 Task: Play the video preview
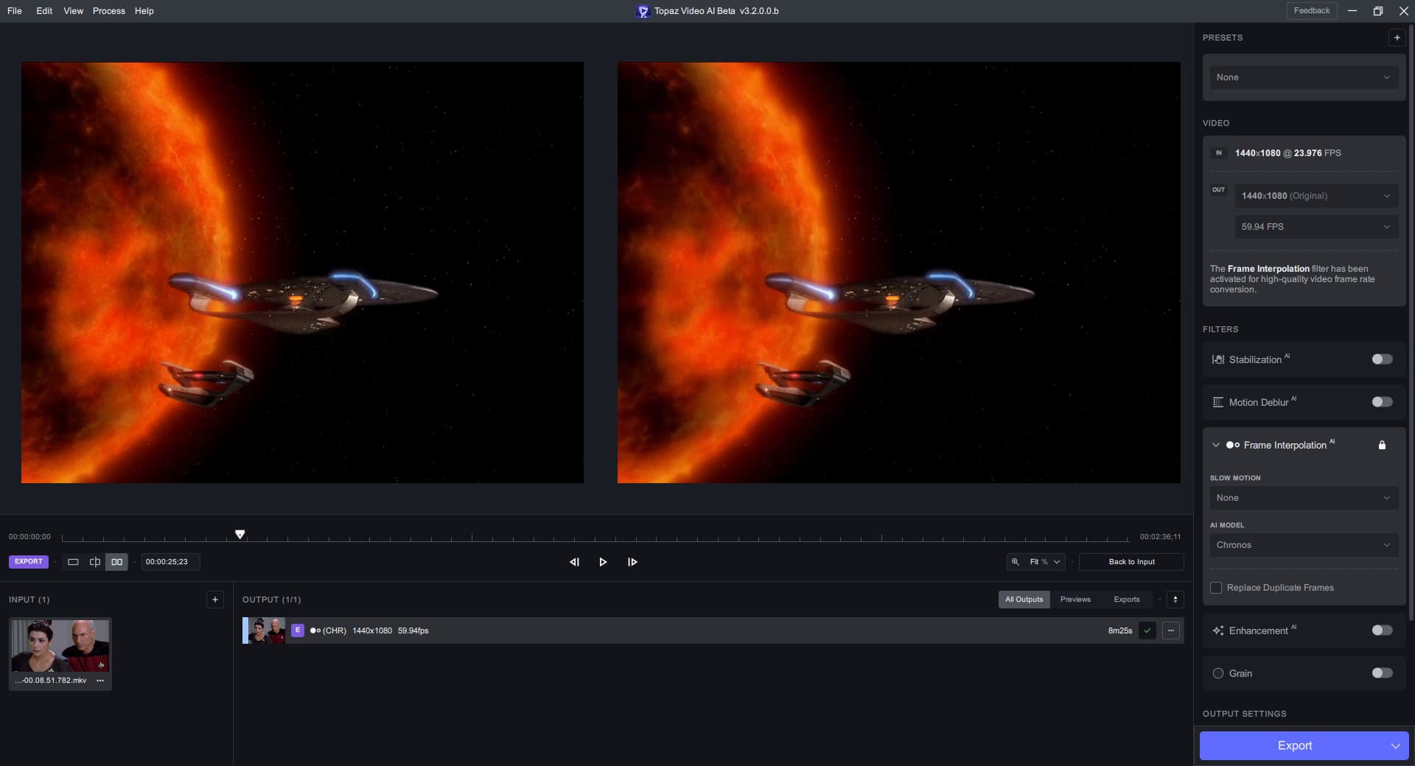(603, 562)
